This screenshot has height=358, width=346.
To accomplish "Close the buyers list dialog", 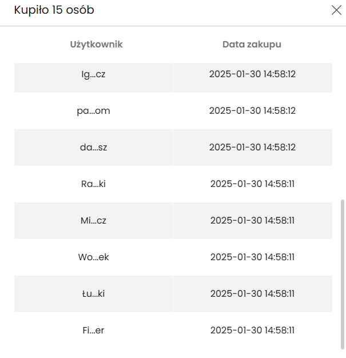I will tap(336, 10).
